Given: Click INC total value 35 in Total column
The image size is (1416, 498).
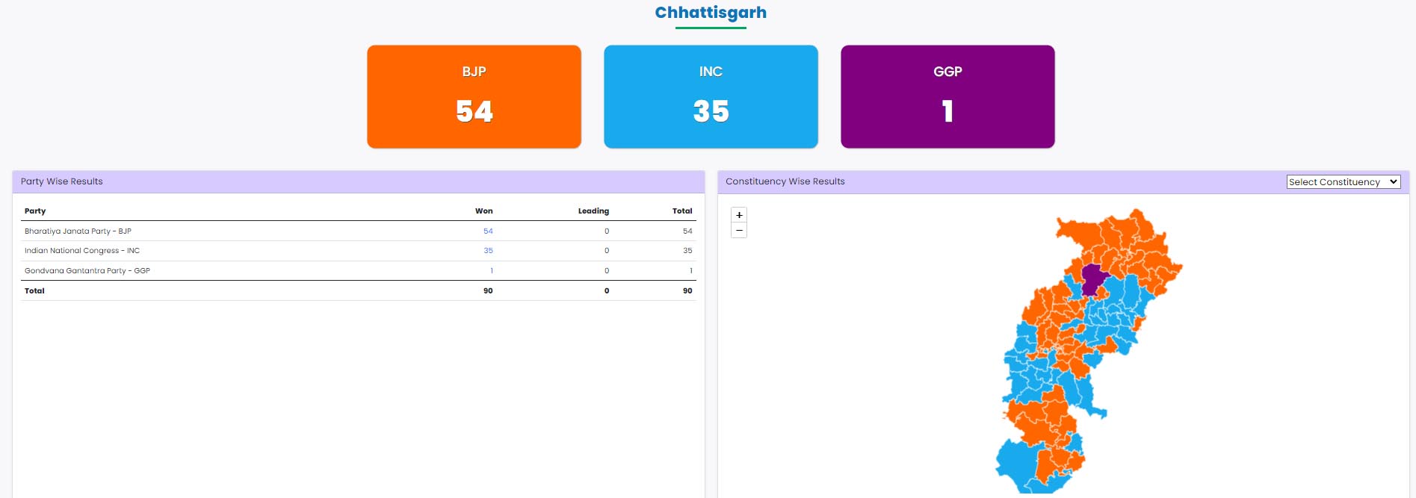Looking at the screenshot, I should coord(687,251).
